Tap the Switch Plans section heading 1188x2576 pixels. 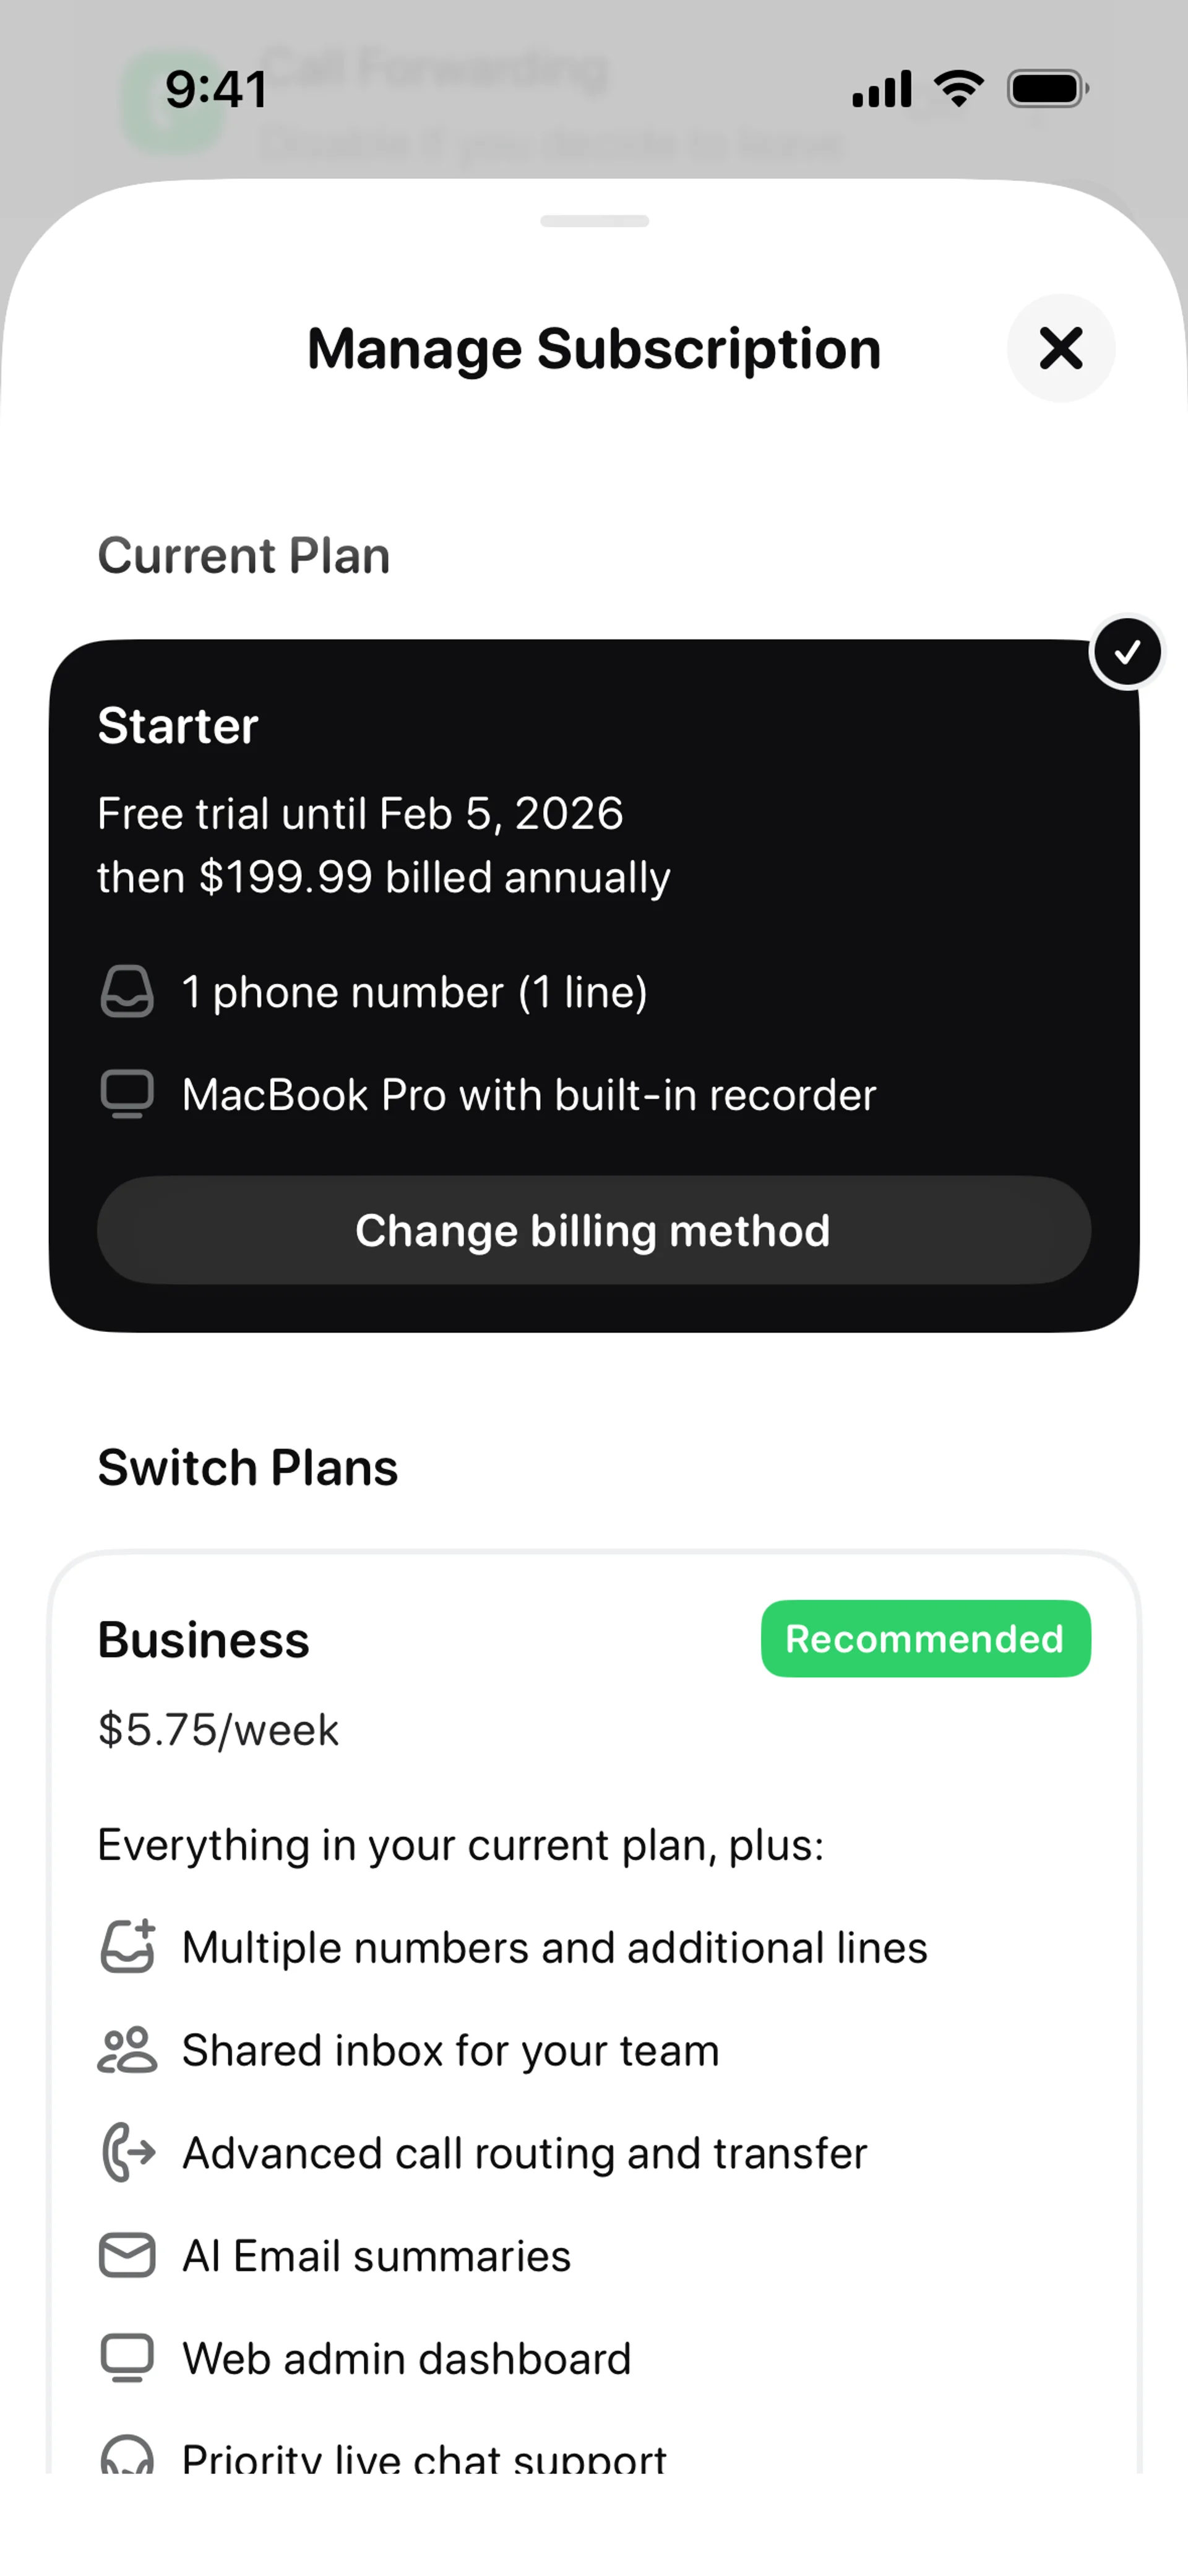(x=248, y=1468)
